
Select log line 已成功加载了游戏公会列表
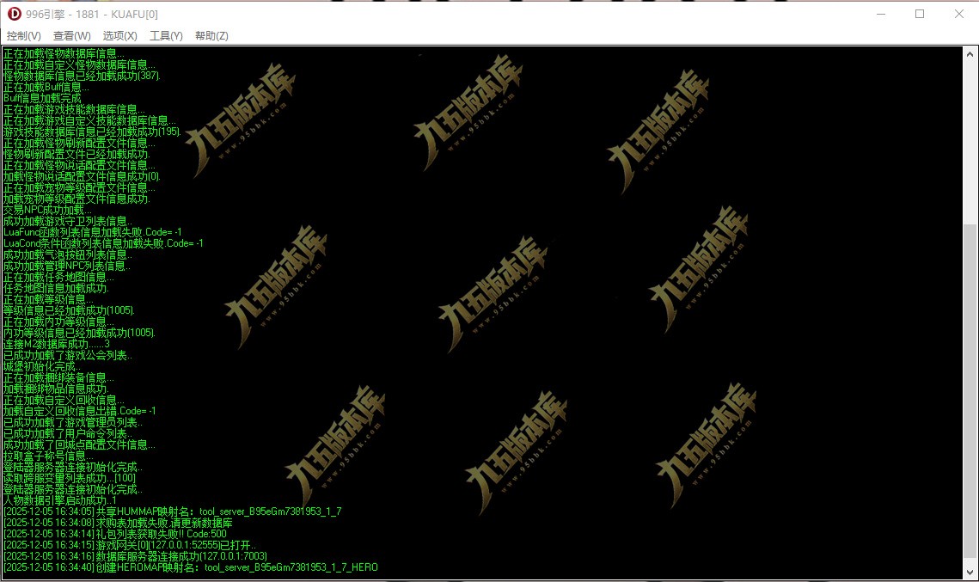67,355
